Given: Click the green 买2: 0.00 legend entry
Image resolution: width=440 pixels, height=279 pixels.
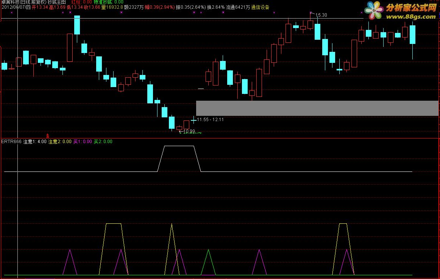Looking at the screenshot, I should [103, 142].
